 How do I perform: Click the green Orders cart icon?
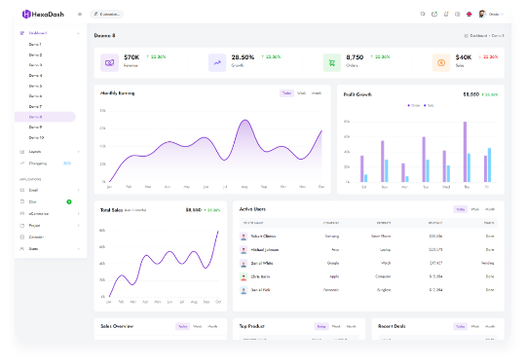(x=332, y=62)
